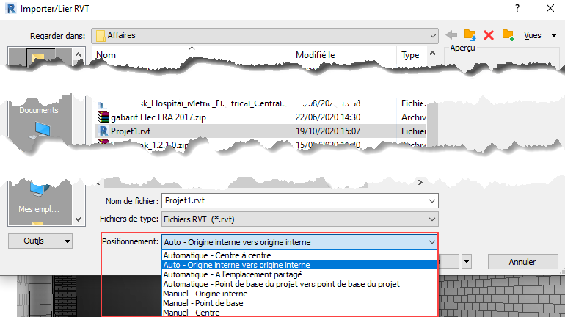Click the file list horizontal scroll right arrow
The height and width of the screenshot is (317, 565).
coord(420,182)
